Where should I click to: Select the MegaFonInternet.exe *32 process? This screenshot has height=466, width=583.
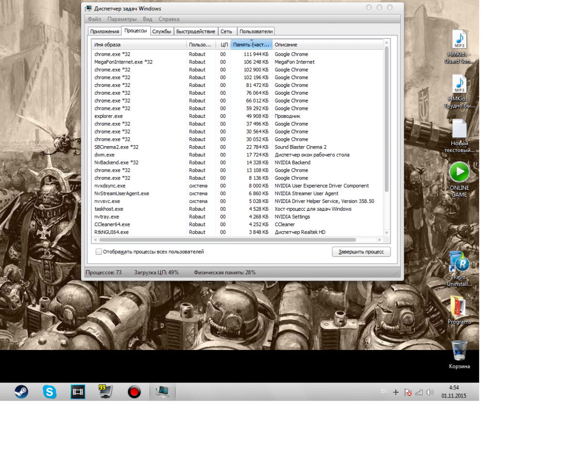(x=238, y=62)
